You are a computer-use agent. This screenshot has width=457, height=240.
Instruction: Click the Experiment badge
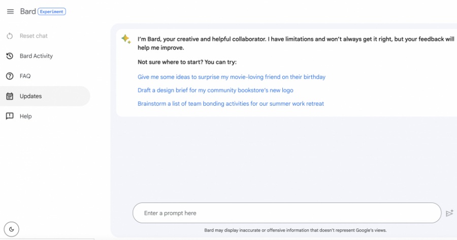tap(52, 12)
